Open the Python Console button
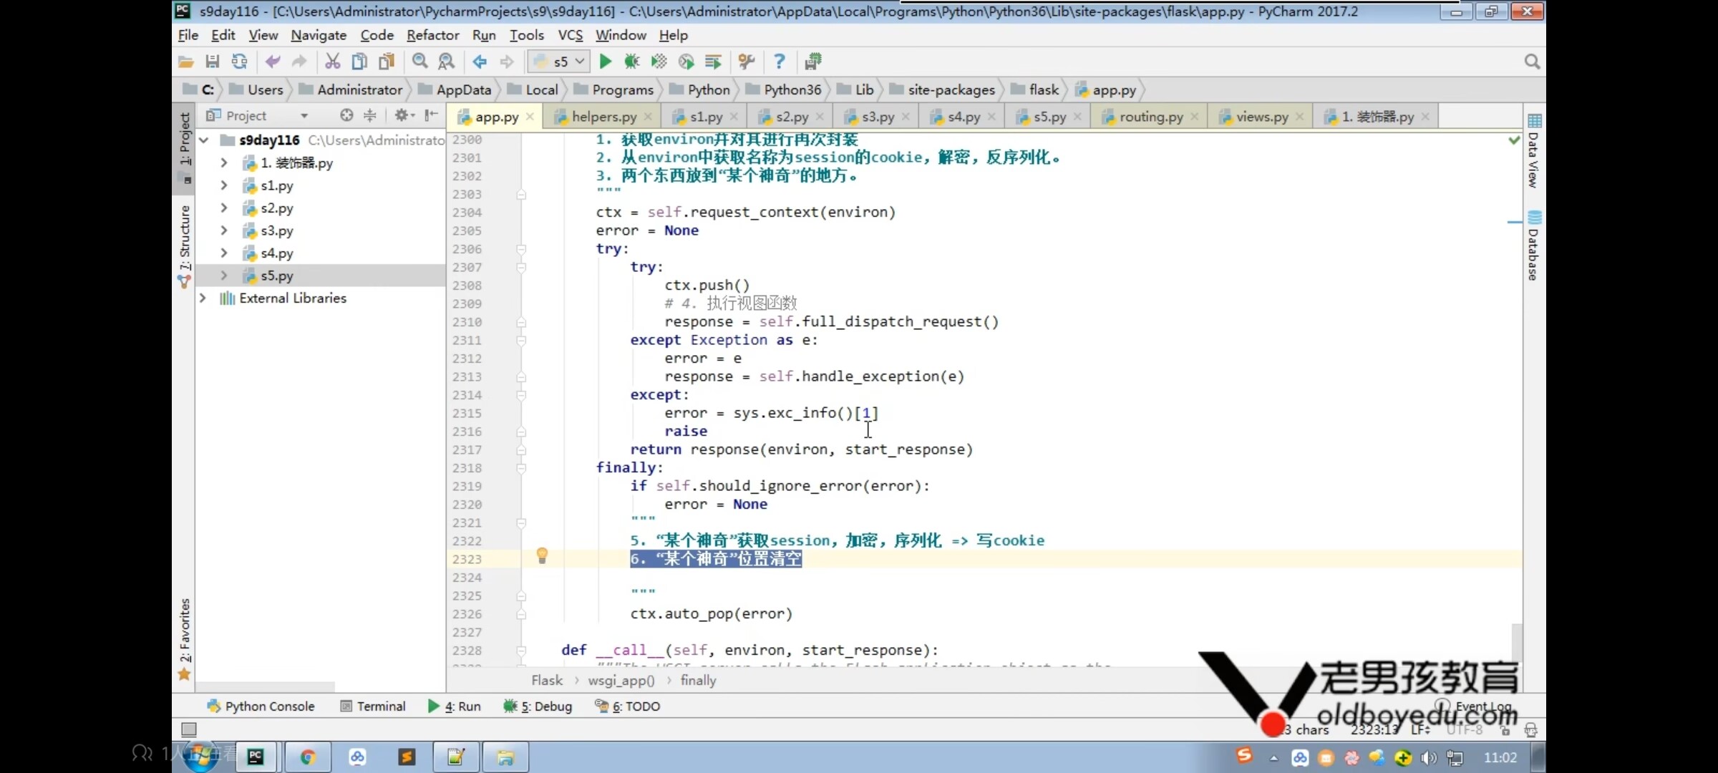 (x=261, y=706)
